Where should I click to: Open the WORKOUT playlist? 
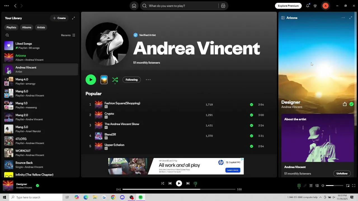click(x=41, y=153)
